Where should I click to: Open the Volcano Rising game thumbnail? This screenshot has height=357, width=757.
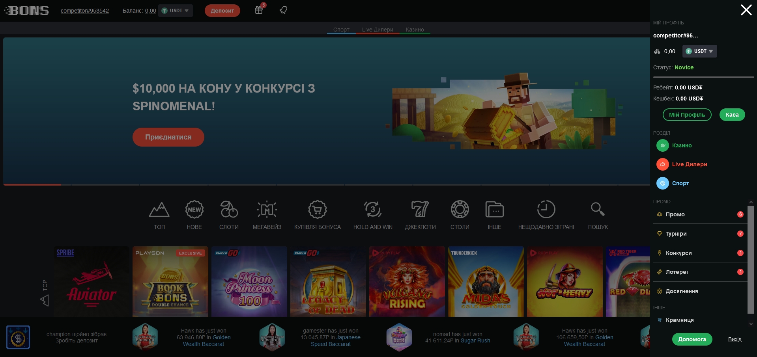pyautogui.click(x=407, y=281)
